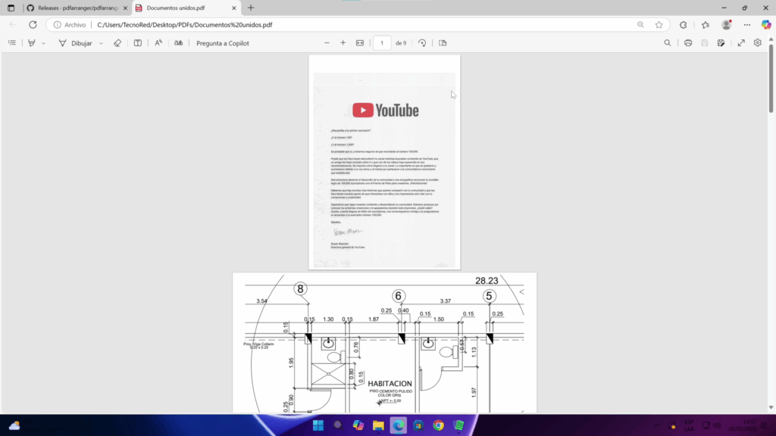Click the address bar zoom indicator
776x436 pixels.
click(x=640, y=25)
